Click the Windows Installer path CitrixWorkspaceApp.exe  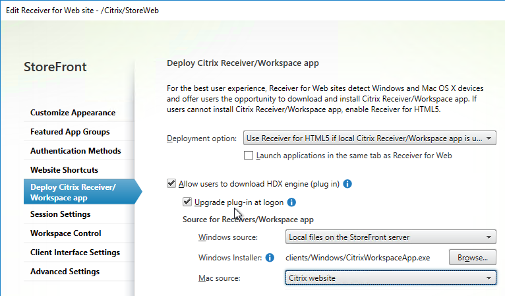pos(357,258)
